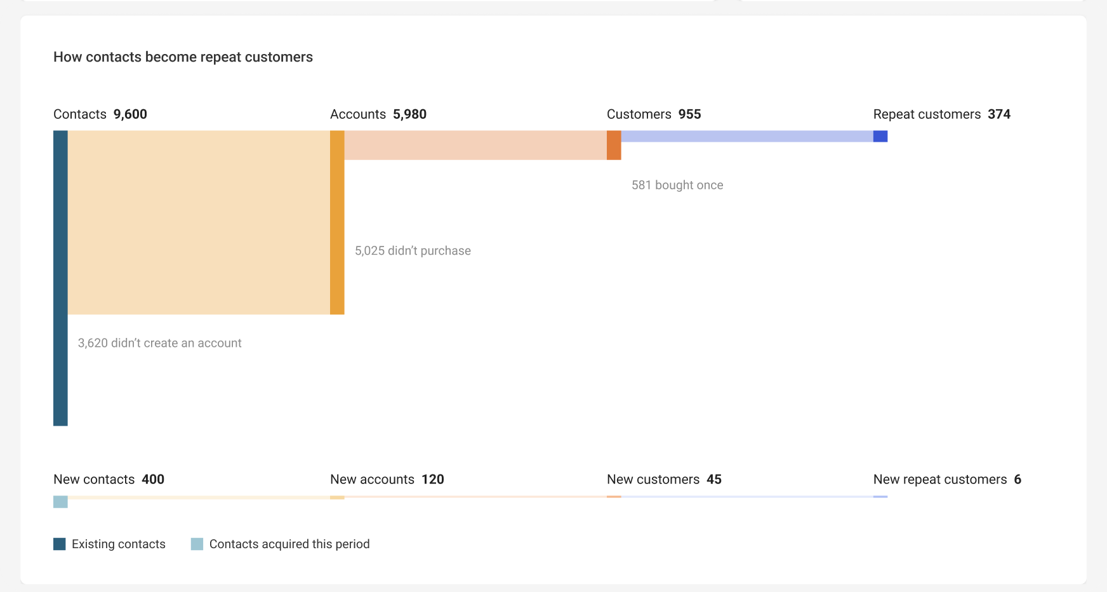
Task: Select the peach accounts-to-customers flow band
Action: click(475, 145)
